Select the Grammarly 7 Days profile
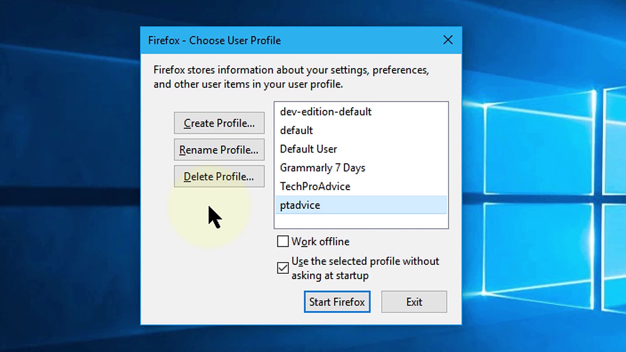Screen dimensions: 626x352 [361, 168]
